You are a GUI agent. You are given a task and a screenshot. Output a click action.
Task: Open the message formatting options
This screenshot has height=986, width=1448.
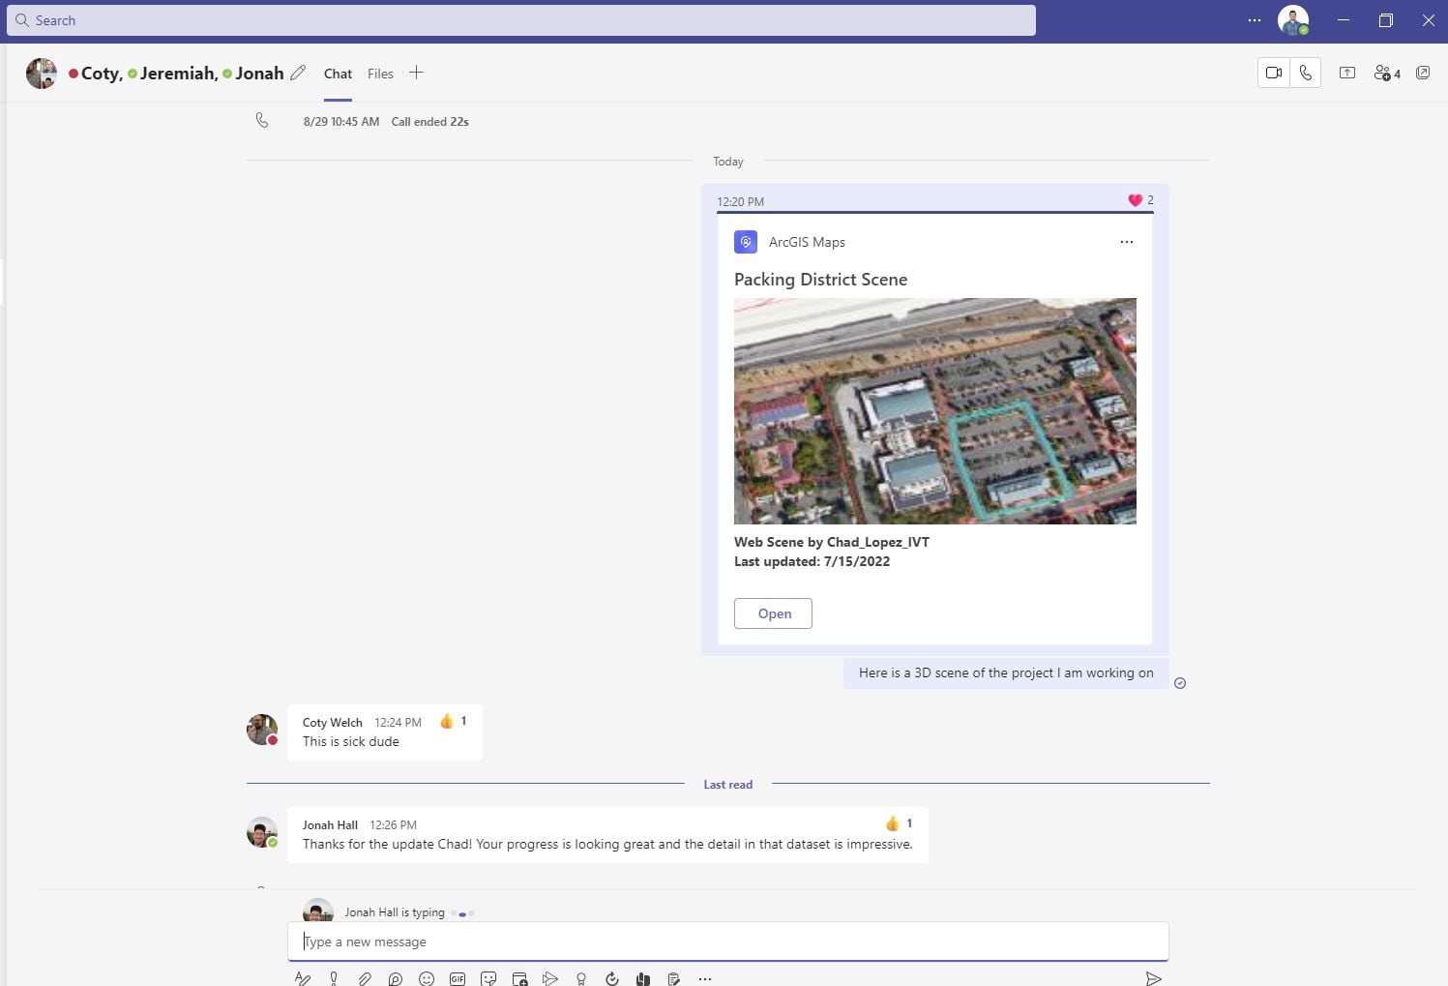pos(303,978)
